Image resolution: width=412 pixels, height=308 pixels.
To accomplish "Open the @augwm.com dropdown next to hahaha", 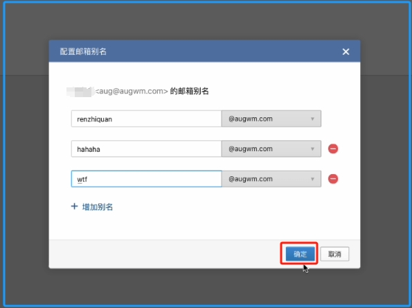I will coord(271,148).
